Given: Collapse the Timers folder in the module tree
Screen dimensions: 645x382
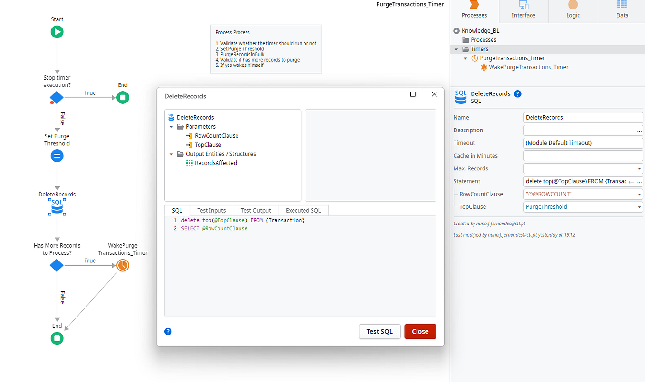Looking at the screenshot, I should coord(455,49).
